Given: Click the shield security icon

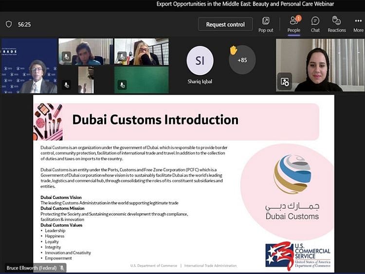Looking at the screenshot, I should pos(9,24).
